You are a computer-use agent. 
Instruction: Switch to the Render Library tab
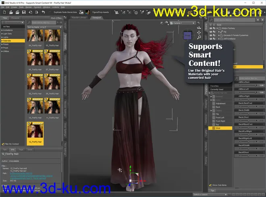[79, 18]
